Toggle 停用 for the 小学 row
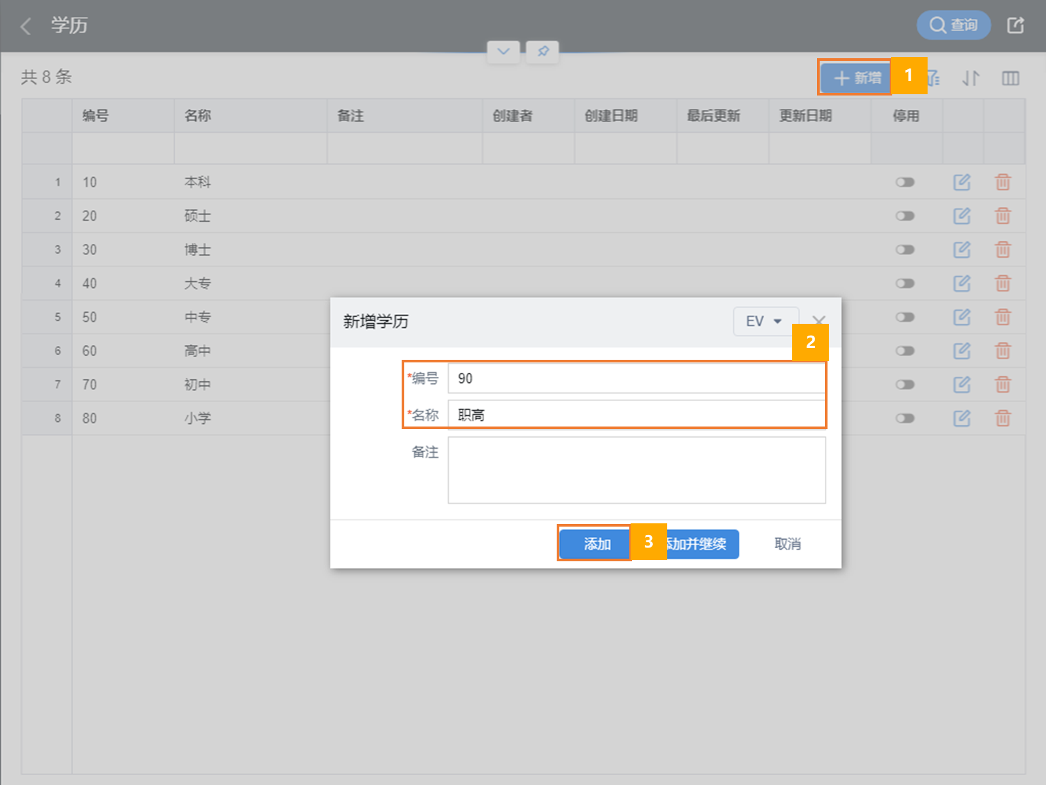The image size is (1046, 785). 905,418
